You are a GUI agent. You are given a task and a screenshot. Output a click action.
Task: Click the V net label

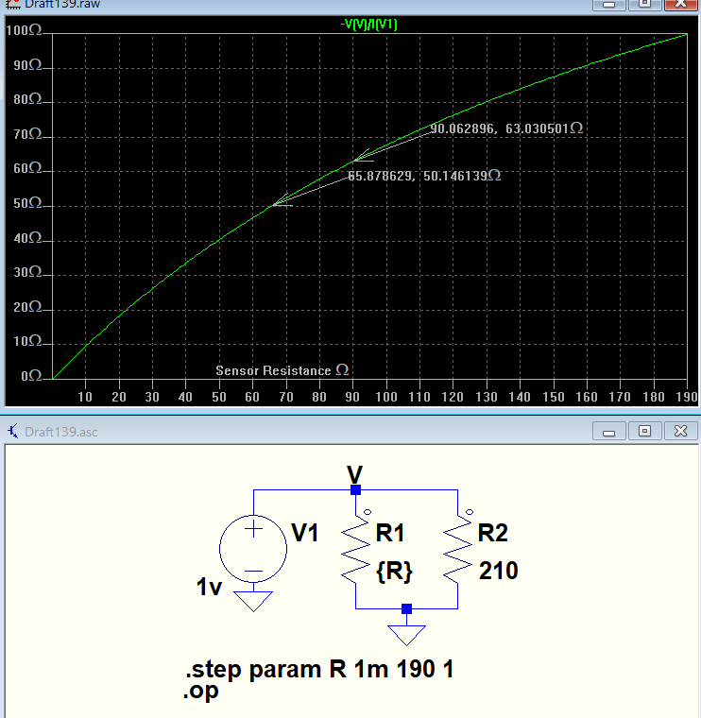(355, 474)
